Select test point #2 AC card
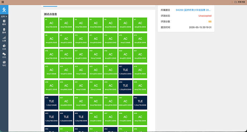247x132 pixels. click(66, 25)
